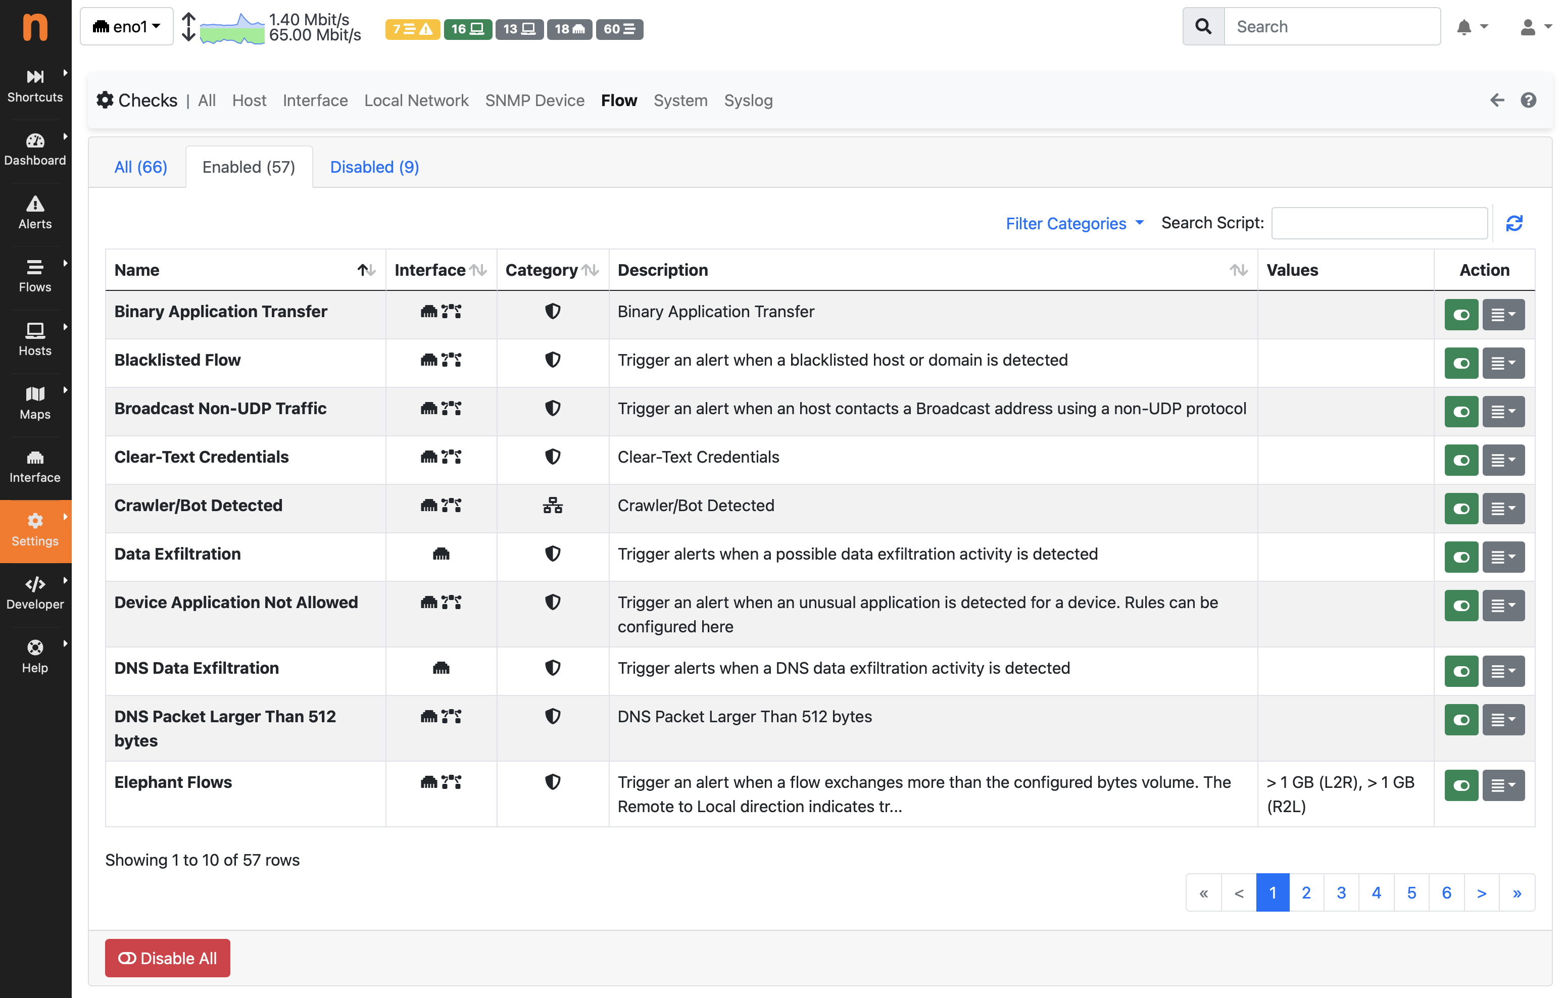Open the Alerts sidebar section
Screen dimensions: 1564x998
click(35, 213)
